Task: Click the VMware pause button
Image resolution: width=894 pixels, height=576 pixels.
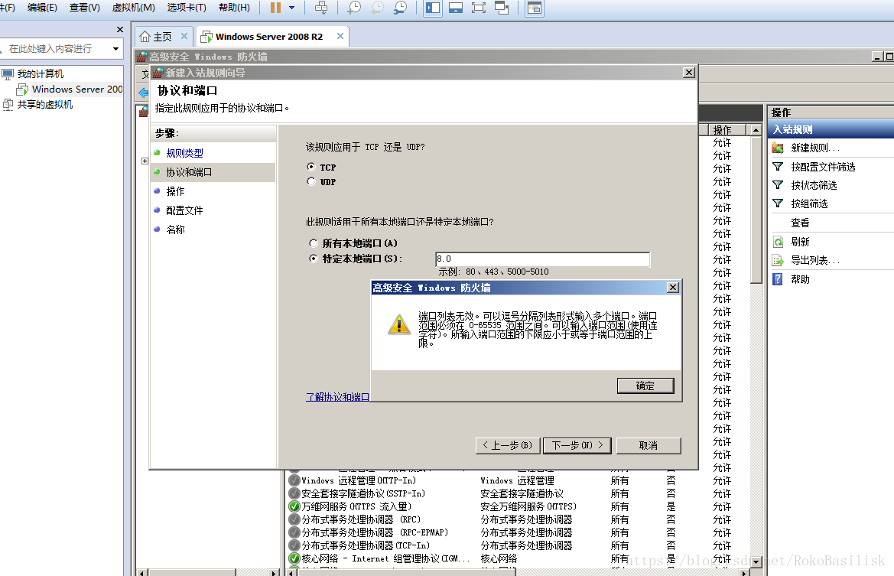Action: 275,8
